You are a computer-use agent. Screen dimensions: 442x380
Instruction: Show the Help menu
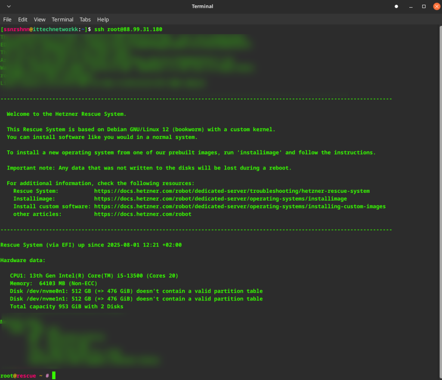(103, 19)
